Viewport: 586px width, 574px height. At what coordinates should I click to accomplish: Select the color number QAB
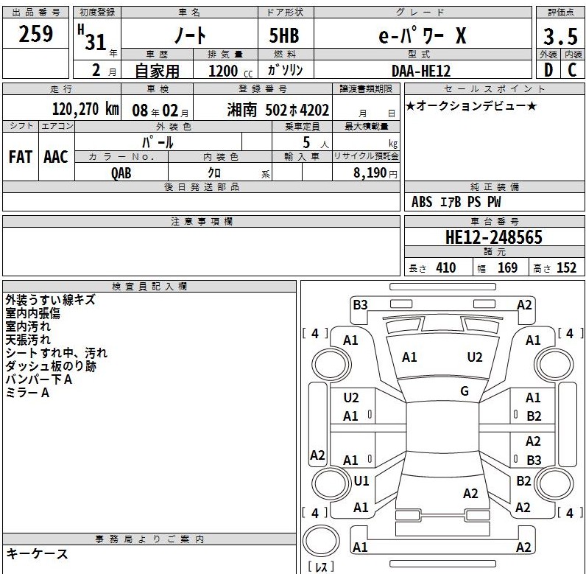point(121,173)
